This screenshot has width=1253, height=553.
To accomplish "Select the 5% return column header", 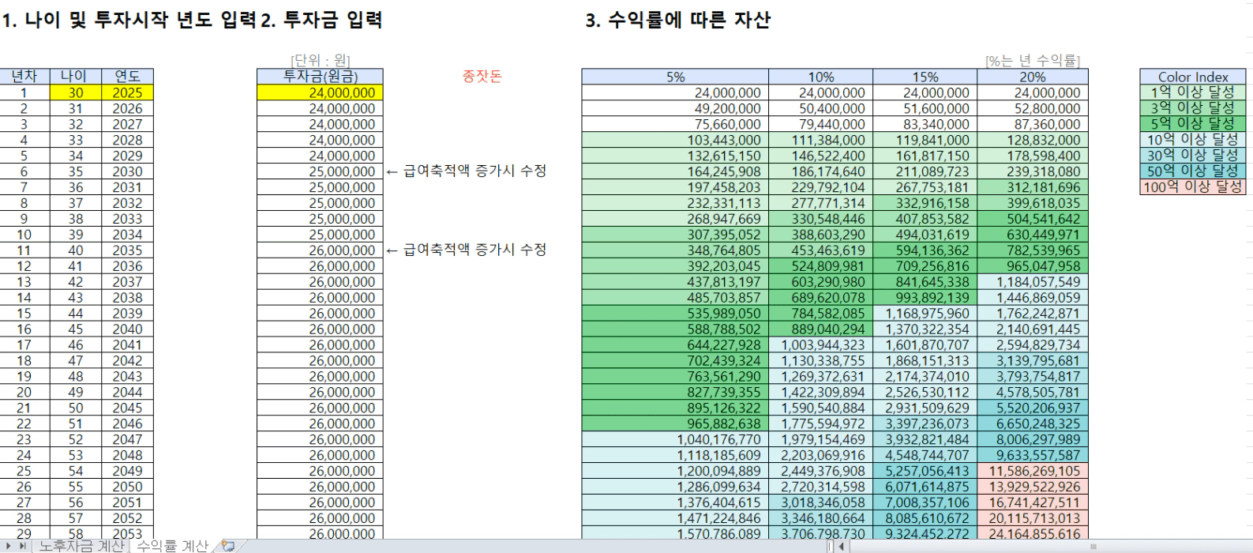I will tap(675, 77).
